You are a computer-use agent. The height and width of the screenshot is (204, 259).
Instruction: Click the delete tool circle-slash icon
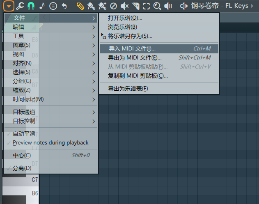(x=113, y=6)
